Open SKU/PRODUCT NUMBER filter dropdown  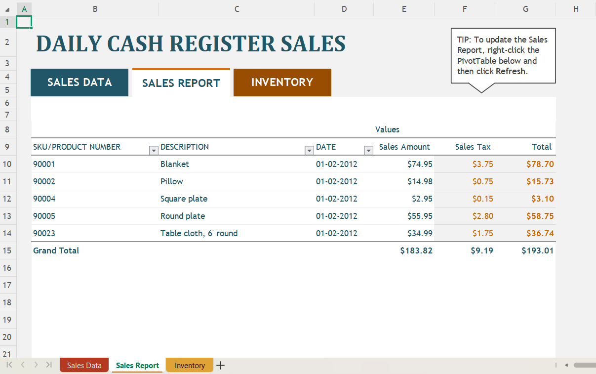pos(154,150)
